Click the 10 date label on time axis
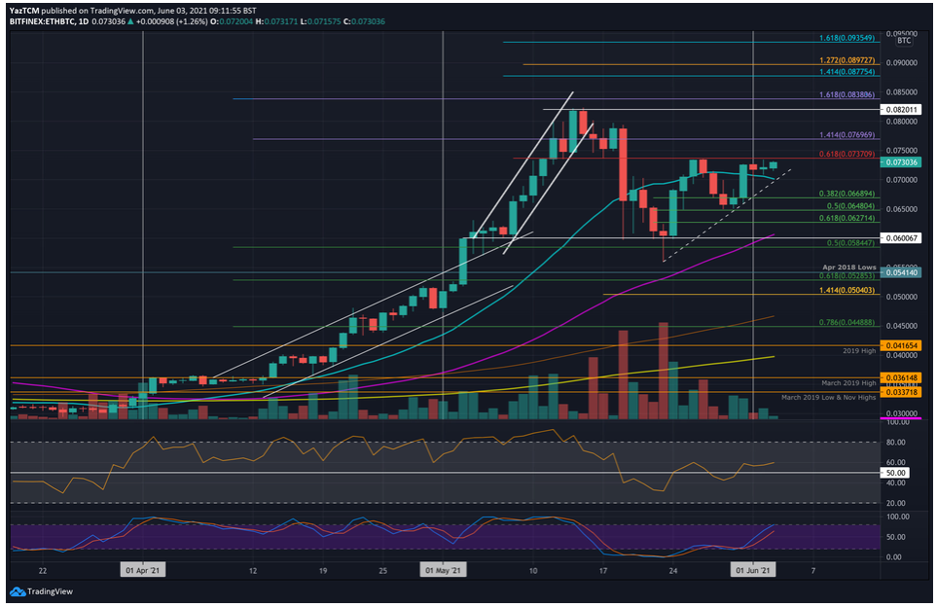This screenshot has width=936, height=607. tap(533, 571)
